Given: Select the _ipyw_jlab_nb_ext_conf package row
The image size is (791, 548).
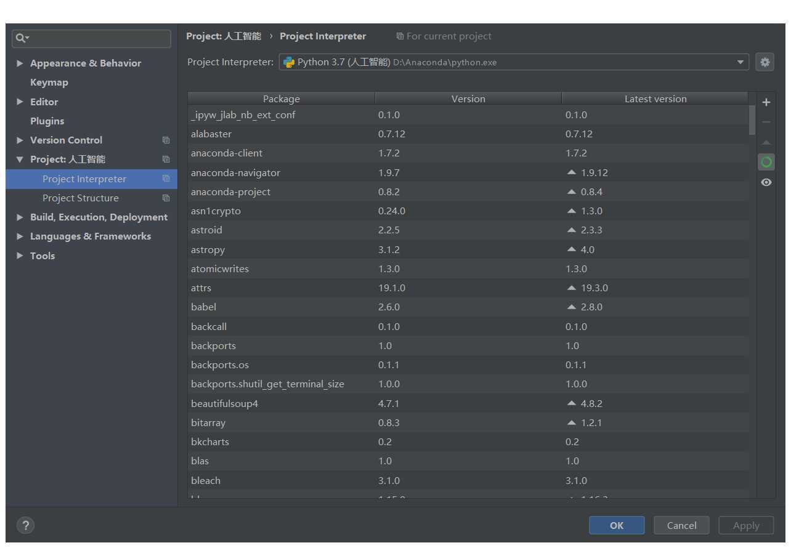Looking at the screenshot, I should point(468,115).
